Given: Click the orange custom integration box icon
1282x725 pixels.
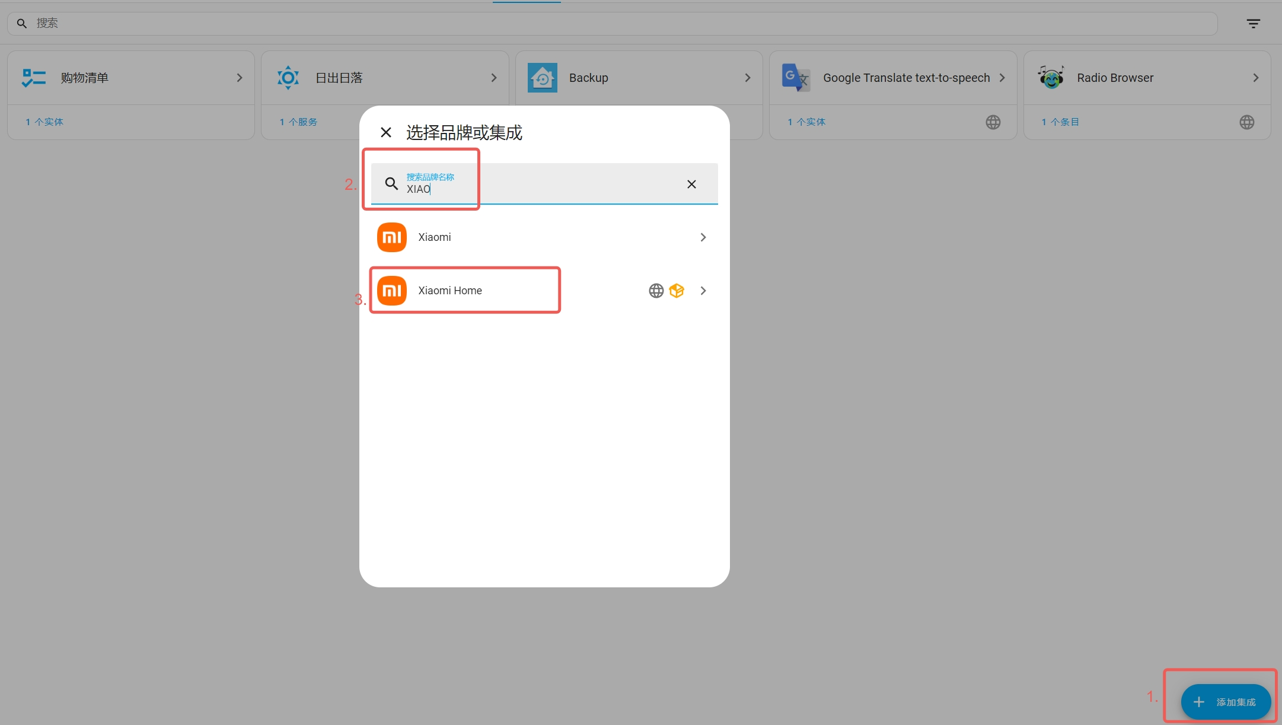Looking at the screenshot, I should tap(677, 291).
